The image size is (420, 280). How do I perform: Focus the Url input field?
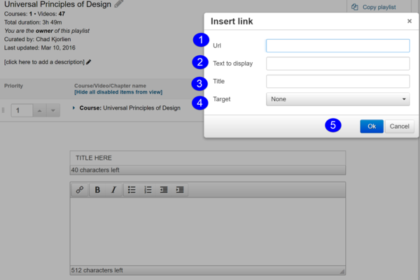[338, 45]
